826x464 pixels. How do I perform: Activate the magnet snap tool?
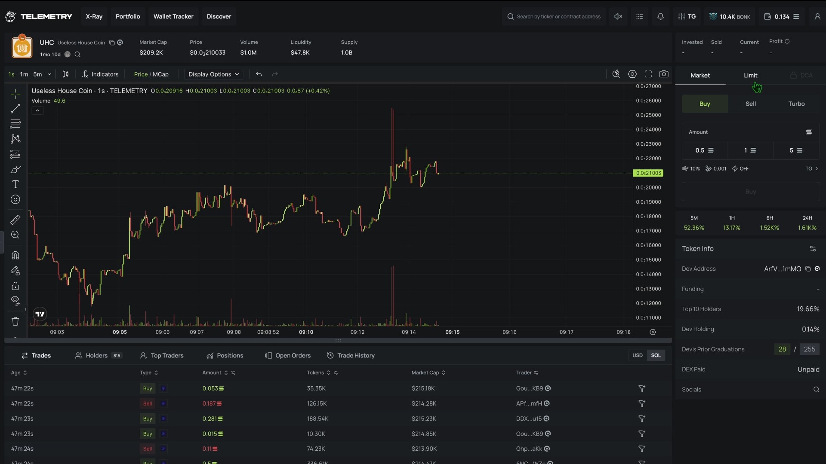[15, 255]
